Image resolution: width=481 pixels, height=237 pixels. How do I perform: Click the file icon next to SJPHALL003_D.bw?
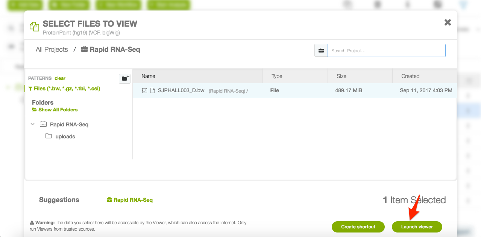[153, 90]
